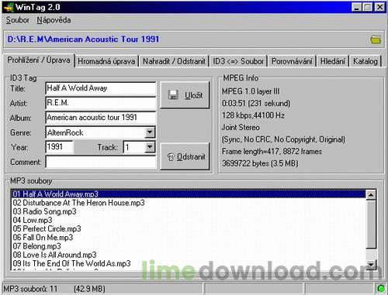
Task: Click the Odstranit remove tag button
Action: pyautogui.click(x=185, y=156)
